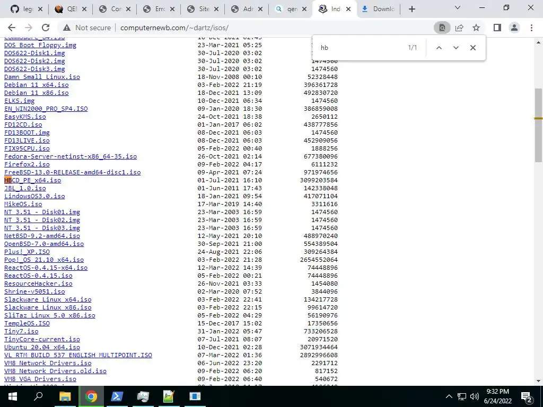Viewport: 543px width, 407px height.
Task: Switch to the QEMU tab
Action: click(68, 9)
